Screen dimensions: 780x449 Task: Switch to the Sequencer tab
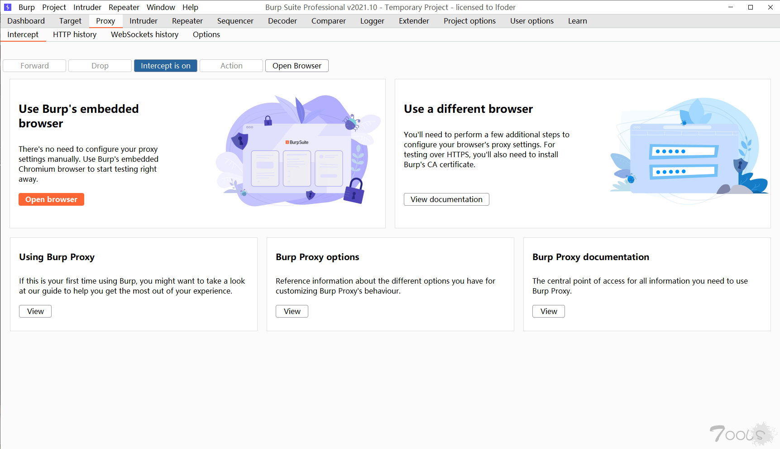pos(235,21)
